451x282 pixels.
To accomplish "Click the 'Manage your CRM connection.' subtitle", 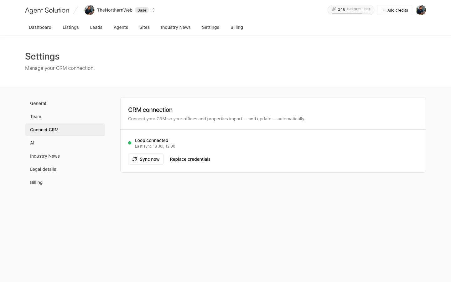I will 60,68.
